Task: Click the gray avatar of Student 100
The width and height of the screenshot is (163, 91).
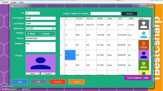Action: (144, 25)
